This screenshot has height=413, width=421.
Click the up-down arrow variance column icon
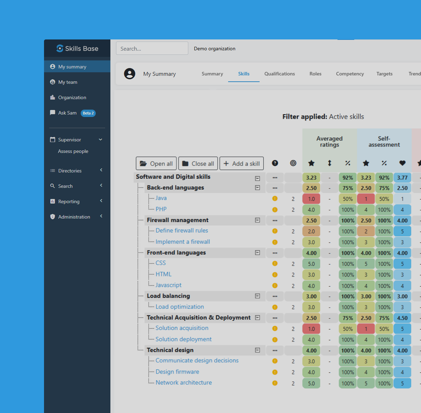[329, 163]
